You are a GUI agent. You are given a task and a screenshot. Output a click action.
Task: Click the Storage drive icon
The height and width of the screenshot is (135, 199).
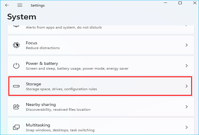coord(16,86)
